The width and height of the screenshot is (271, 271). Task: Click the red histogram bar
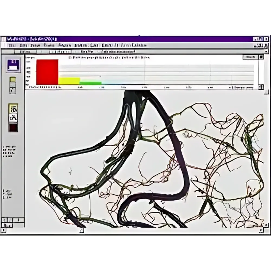[x=47, y=72]
